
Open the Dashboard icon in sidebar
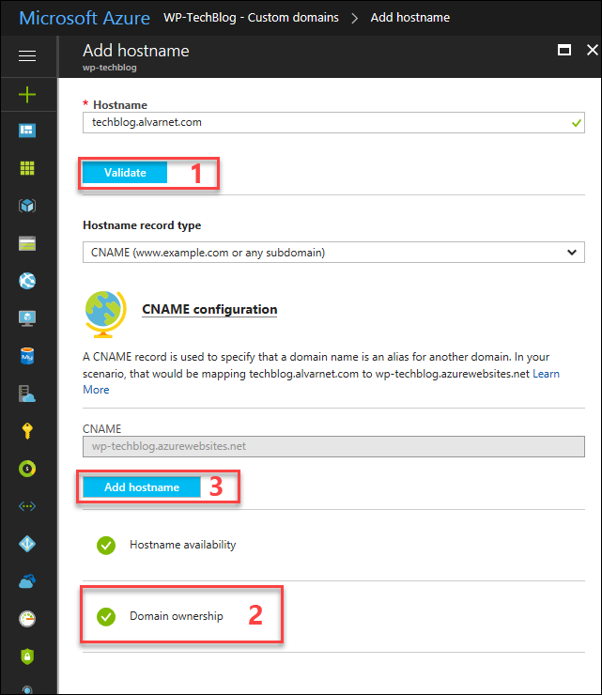coord(27,131)
